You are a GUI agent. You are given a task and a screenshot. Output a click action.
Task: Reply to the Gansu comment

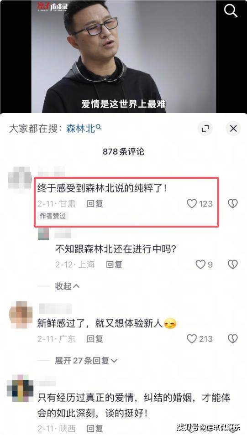(x=95, y=204)
